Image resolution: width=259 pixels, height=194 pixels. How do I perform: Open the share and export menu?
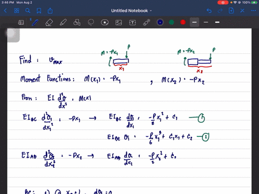[50, 11]
